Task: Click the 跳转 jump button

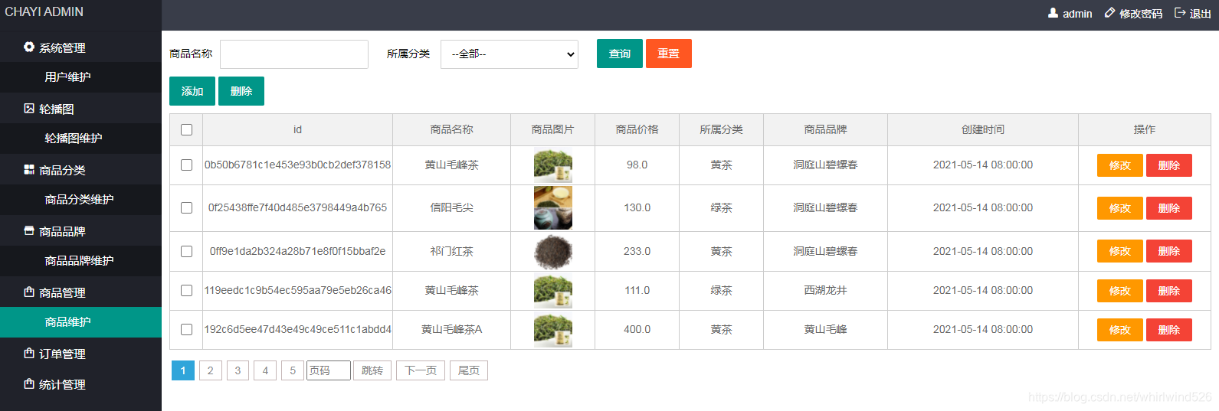Action: coord(372,370)
